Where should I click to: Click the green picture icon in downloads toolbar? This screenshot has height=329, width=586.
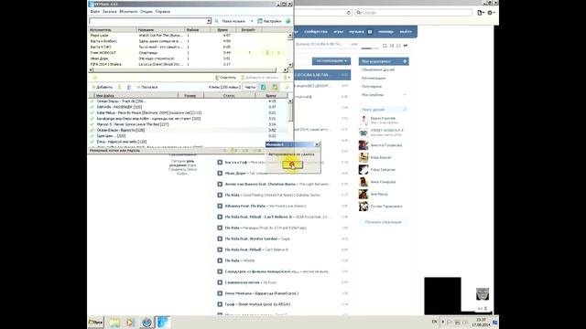[275, 88]
